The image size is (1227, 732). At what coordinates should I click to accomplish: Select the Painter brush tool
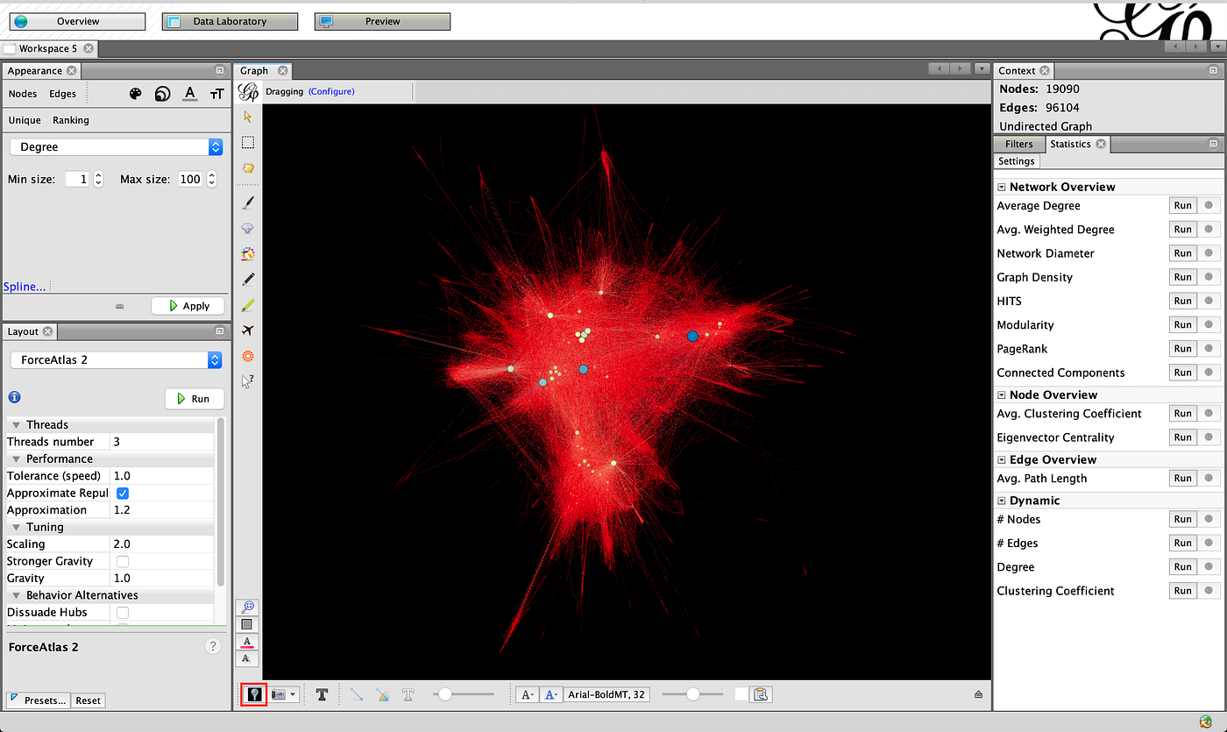pyautogui.click(x=248, y=203)
